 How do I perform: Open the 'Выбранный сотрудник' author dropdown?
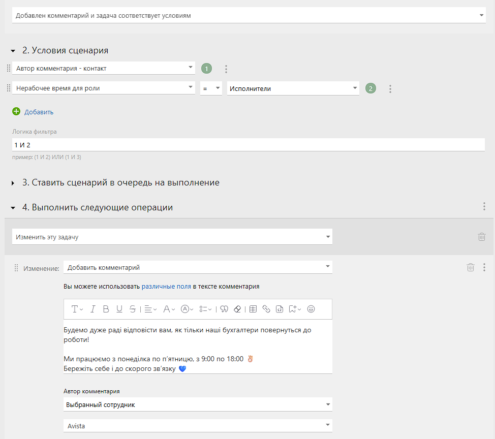pyautogui.click(x=198, y=404)
